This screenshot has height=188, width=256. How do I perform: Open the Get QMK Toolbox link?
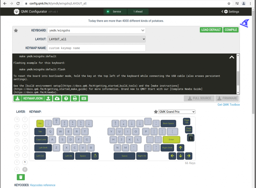228,105
